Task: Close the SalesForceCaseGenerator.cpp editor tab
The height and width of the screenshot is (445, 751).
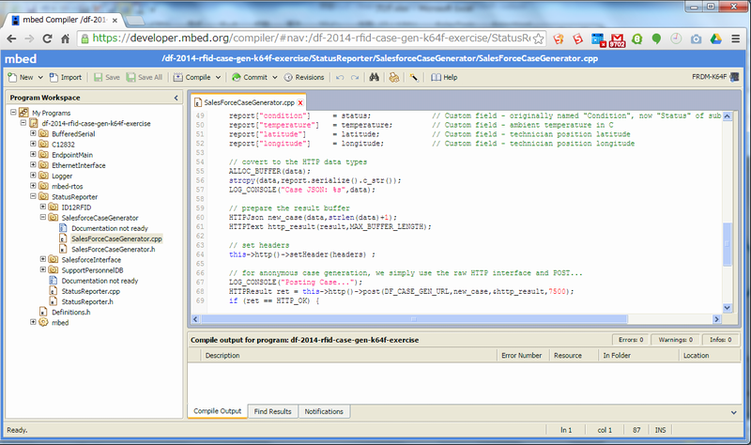Action: point(299,101)
